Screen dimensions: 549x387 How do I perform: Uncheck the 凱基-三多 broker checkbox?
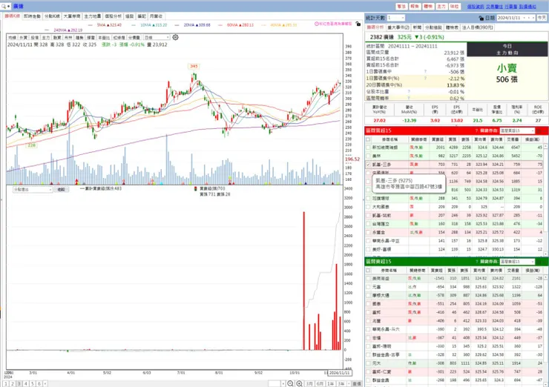pyautogui.click(x=368, y=165)
